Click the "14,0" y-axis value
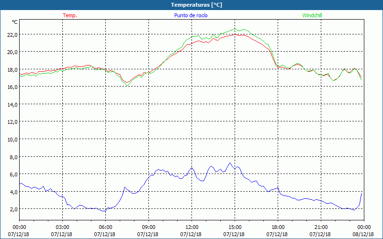Viewport: 383px width, 239px height. 12,104
